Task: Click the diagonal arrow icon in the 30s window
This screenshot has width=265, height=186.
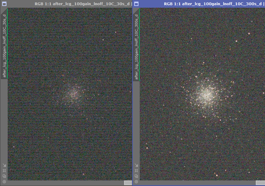Action: pyautogui.click(x=4, y=165)
